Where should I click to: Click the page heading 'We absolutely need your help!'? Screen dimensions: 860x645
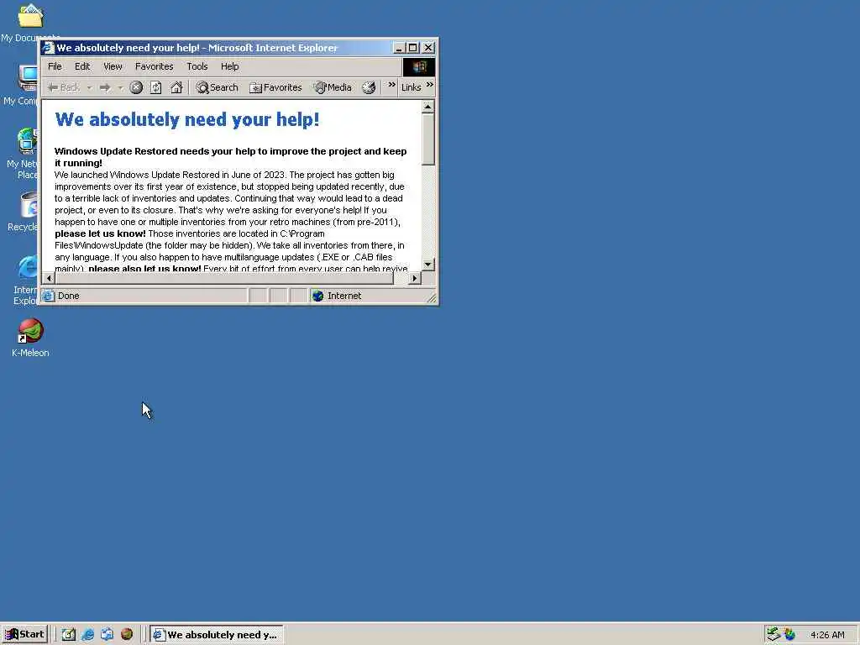[187, 119]
